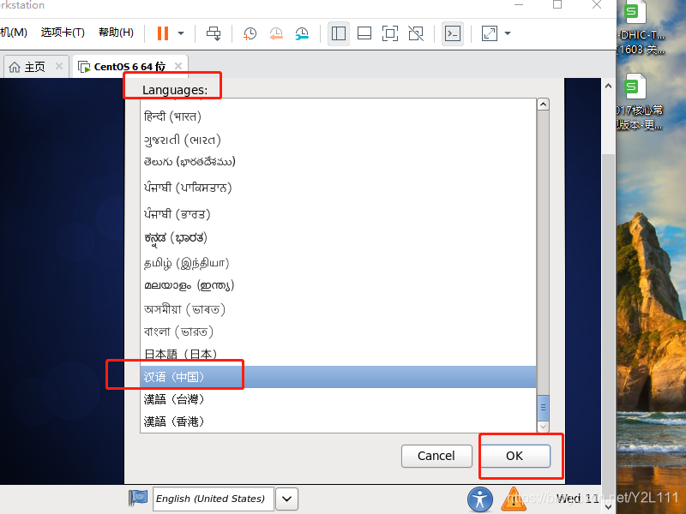Toggle the thumbnail bar icon
Viewport: 686px width, 514px height.
coord(364,33)
